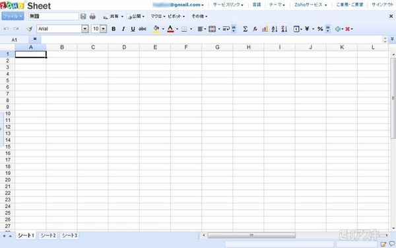Click the save spreadsheet icon

click(x=83, y=16)
